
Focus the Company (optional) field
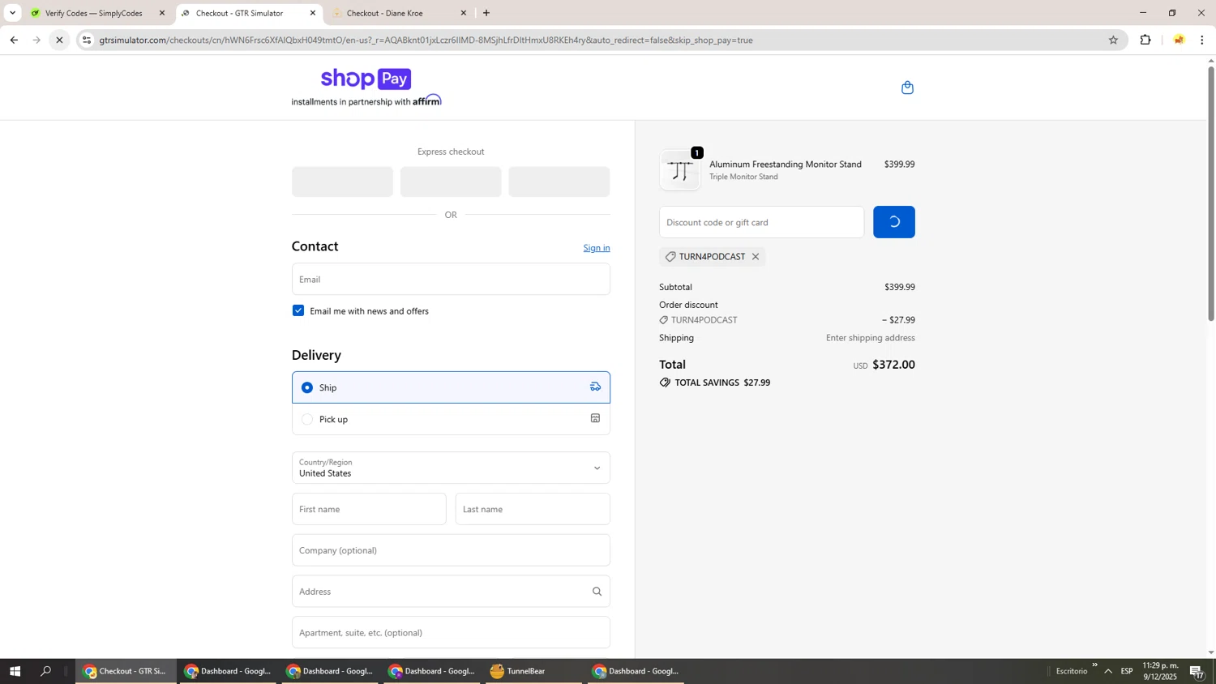click(451, 550)
